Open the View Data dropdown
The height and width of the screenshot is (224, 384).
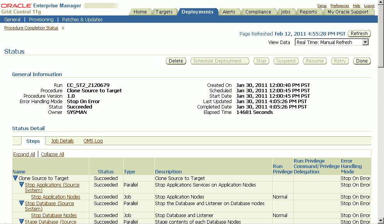pos(331,42)
